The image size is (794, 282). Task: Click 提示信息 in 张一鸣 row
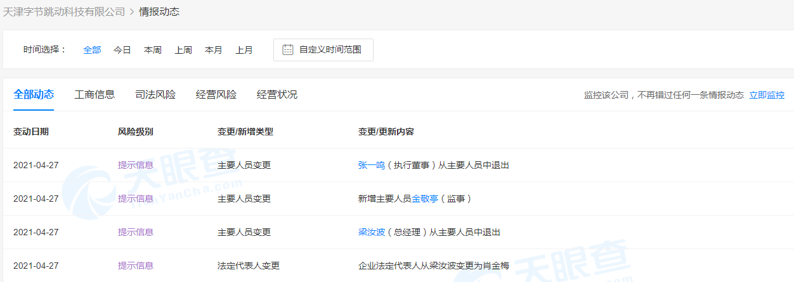[x=136, y=165]
